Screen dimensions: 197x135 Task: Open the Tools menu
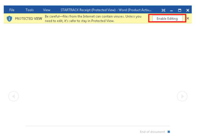[x=30, y=10]
